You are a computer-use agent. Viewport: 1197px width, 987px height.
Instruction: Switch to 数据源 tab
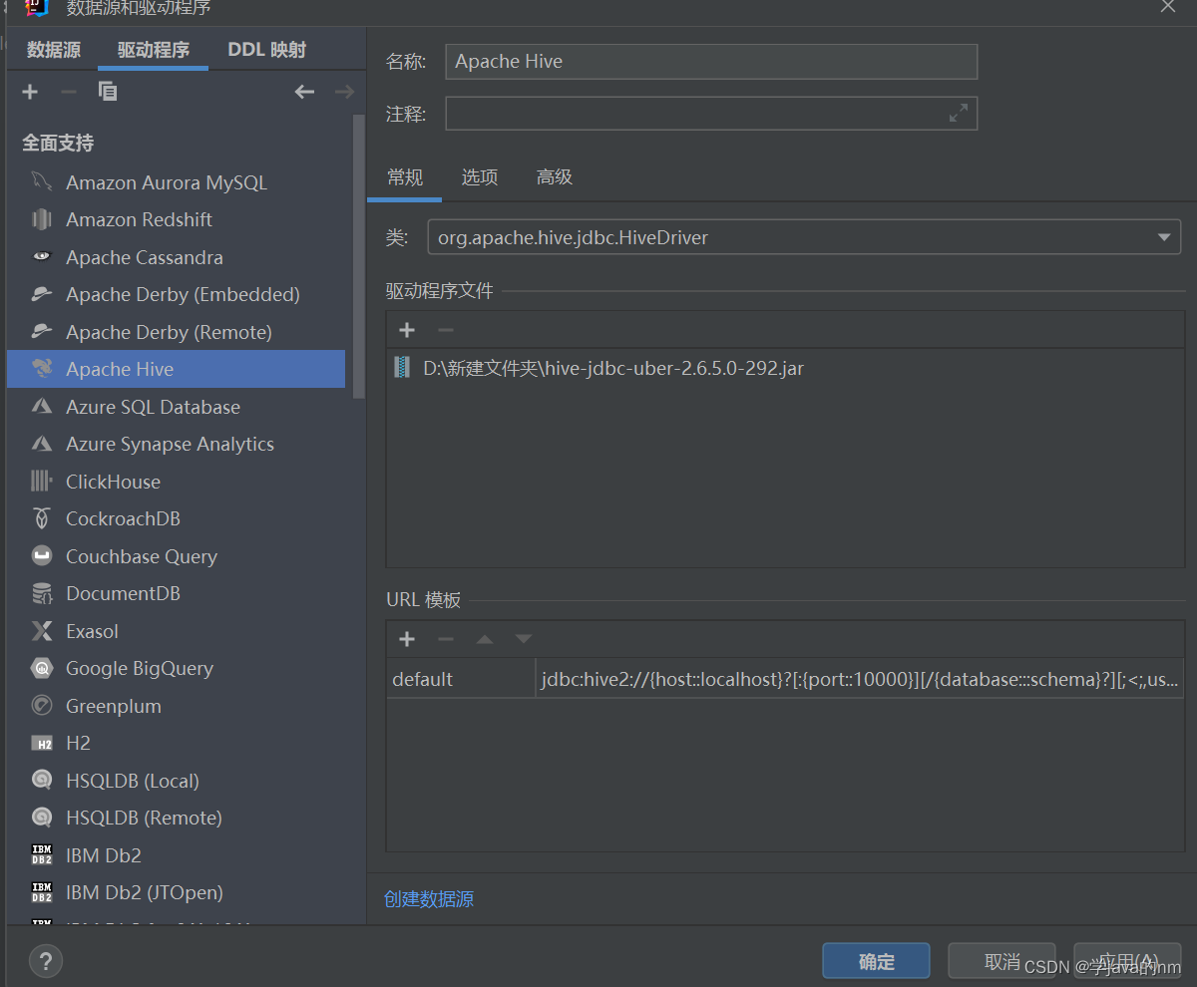(54, 50)
